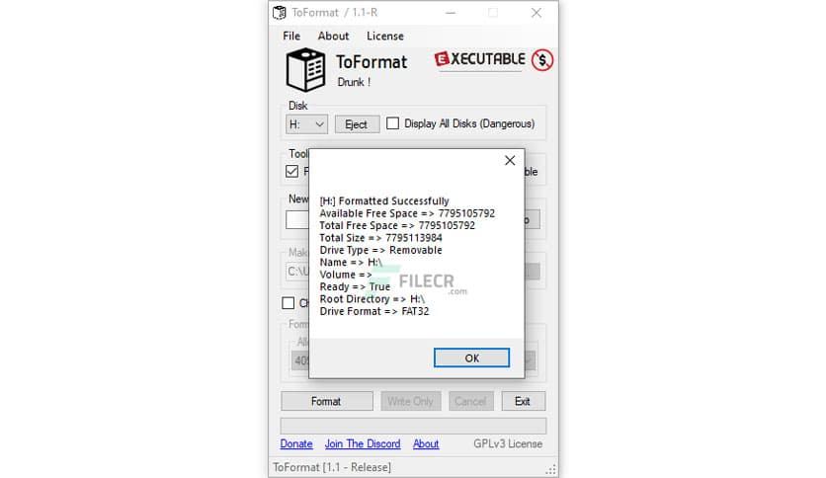Click the 'Total Size => 7795113984' line
The width and height of the screenshot is (826, 478).
(x=380, y=238)
